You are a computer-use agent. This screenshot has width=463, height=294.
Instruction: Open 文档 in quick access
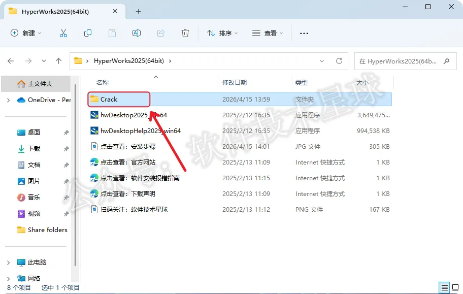[x=34, y=165]
